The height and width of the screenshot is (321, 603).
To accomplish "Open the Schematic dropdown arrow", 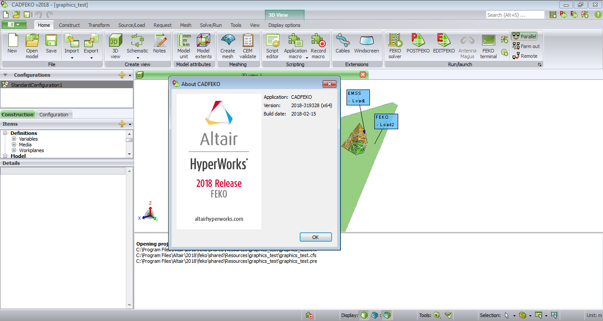I will 137,57.
